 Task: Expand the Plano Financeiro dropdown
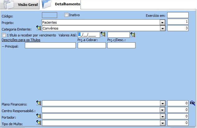pyautogui.click(x=162, y=103)
